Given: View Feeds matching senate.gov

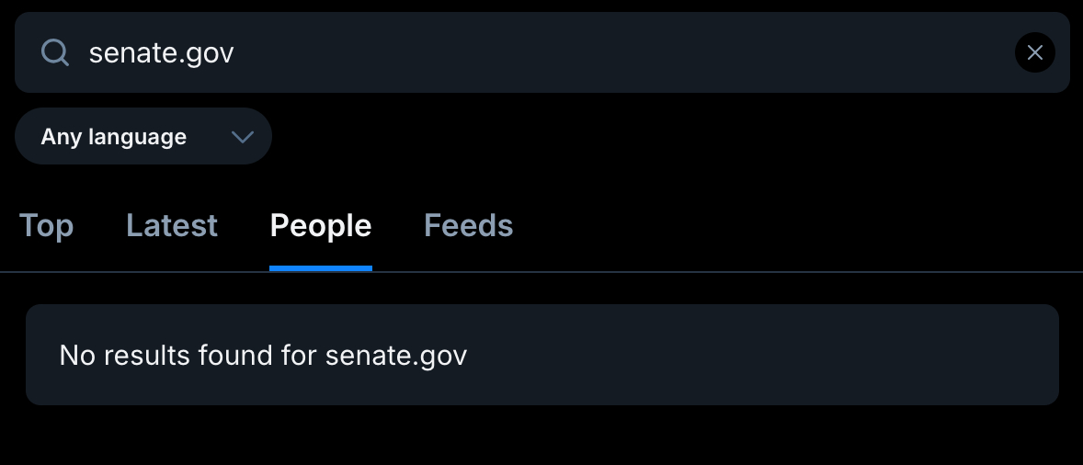Looking at the screenshot, I should click(468, 226).
